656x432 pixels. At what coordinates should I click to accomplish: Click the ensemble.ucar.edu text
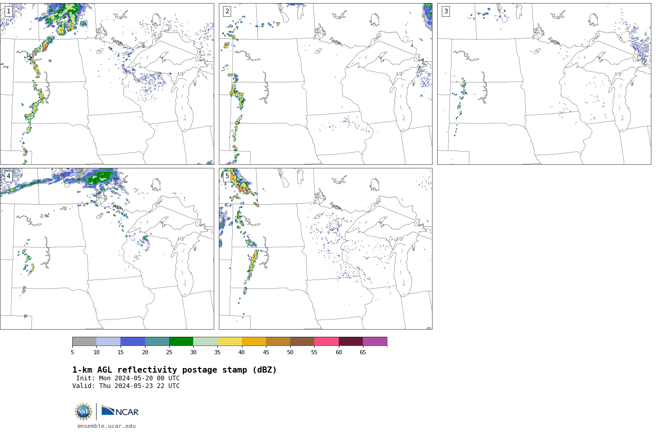click(x=107, y=426)
